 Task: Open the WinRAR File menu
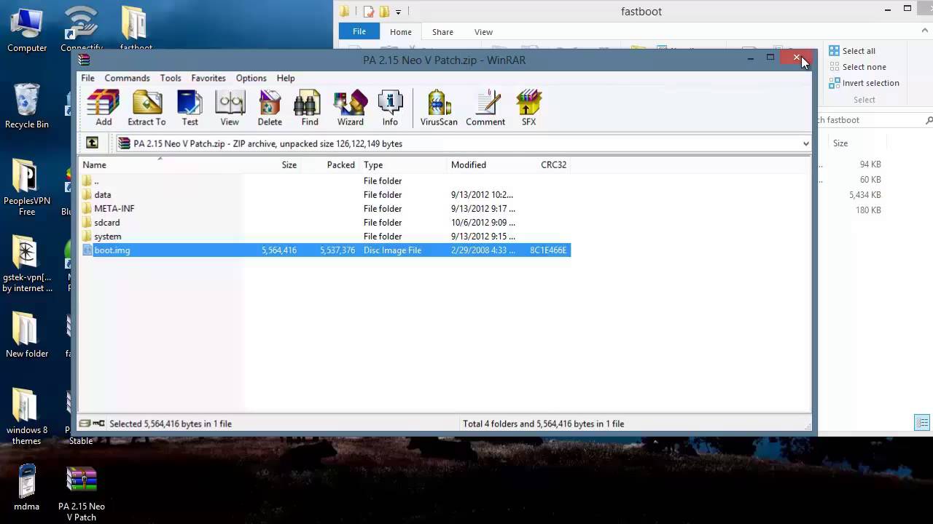click(x=87, y=78)
